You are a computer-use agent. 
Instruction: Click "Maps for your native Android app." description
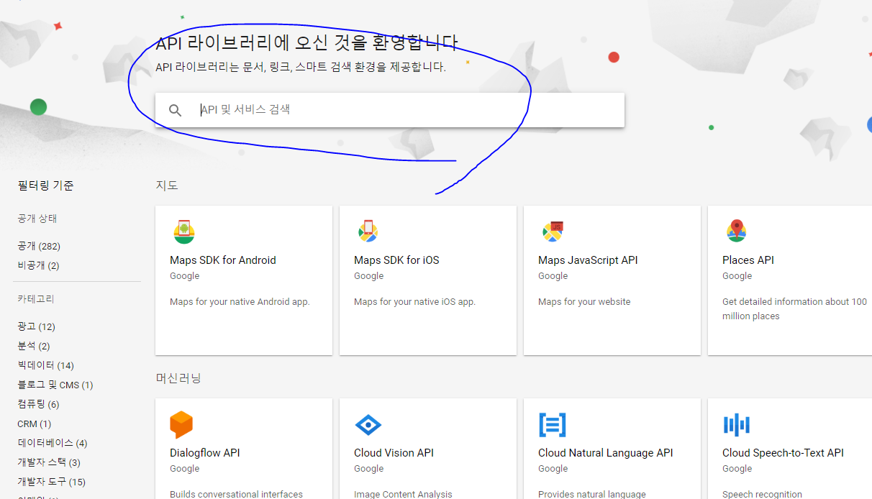pos(240,302)
